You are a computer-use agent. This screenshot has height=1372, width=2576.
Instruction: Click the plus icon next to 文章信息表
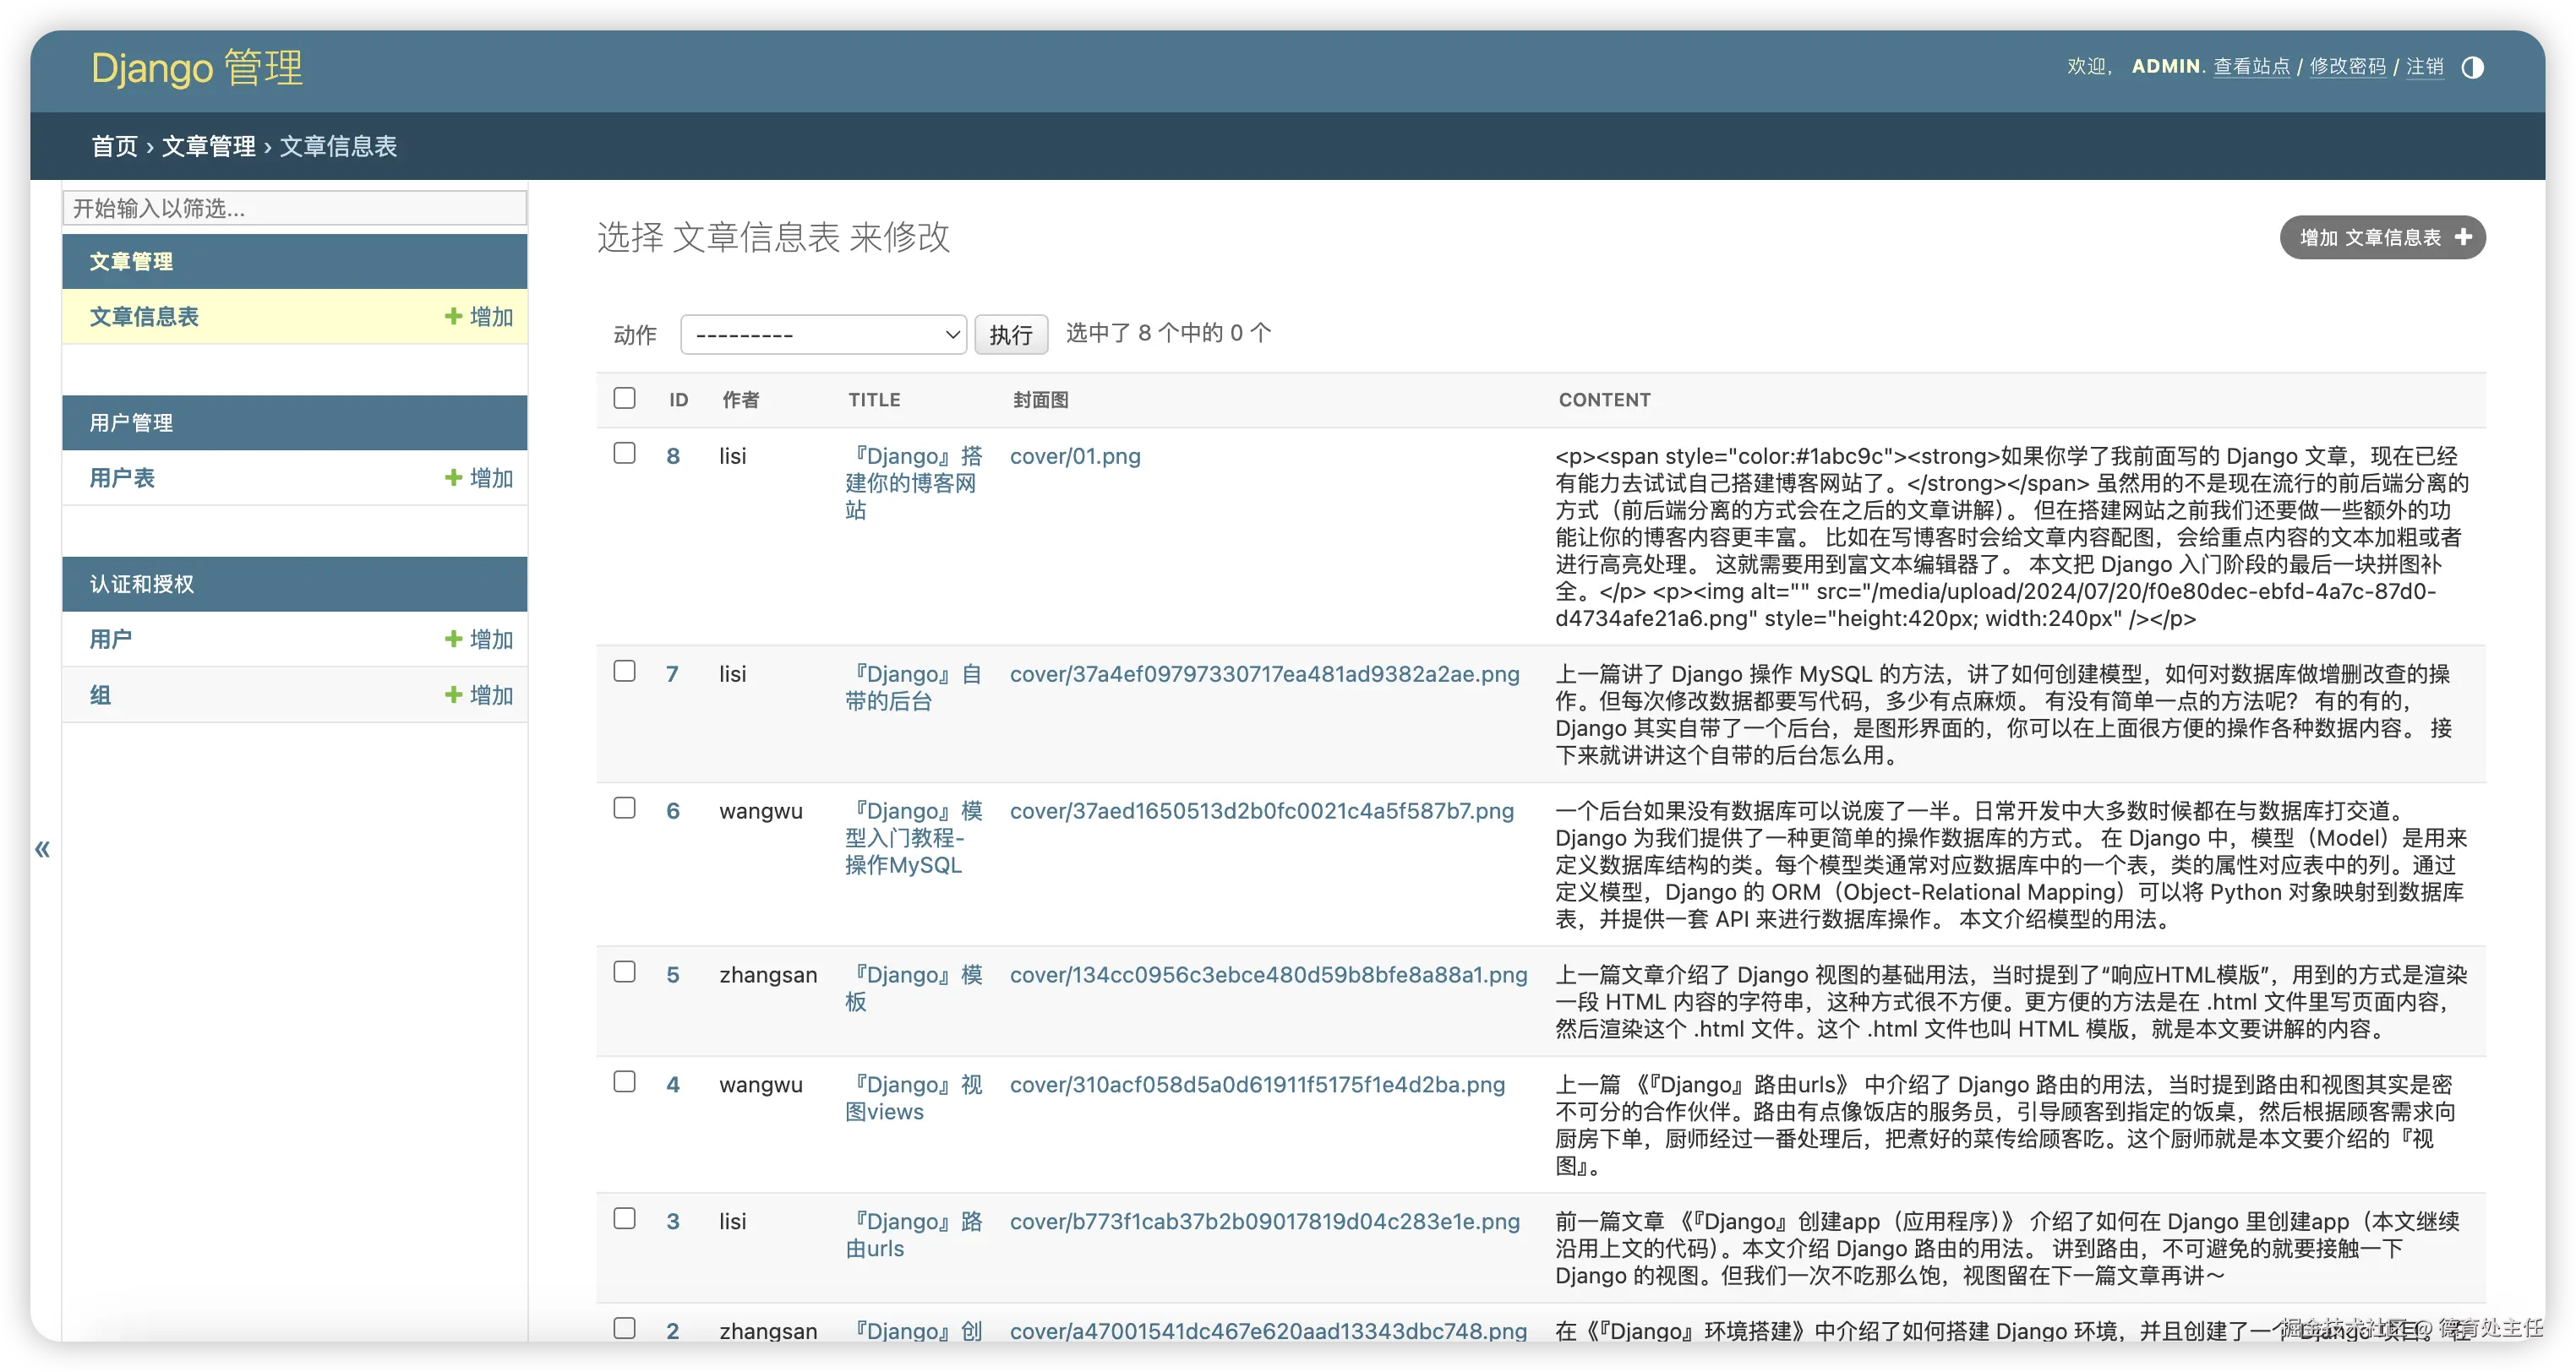453,316
